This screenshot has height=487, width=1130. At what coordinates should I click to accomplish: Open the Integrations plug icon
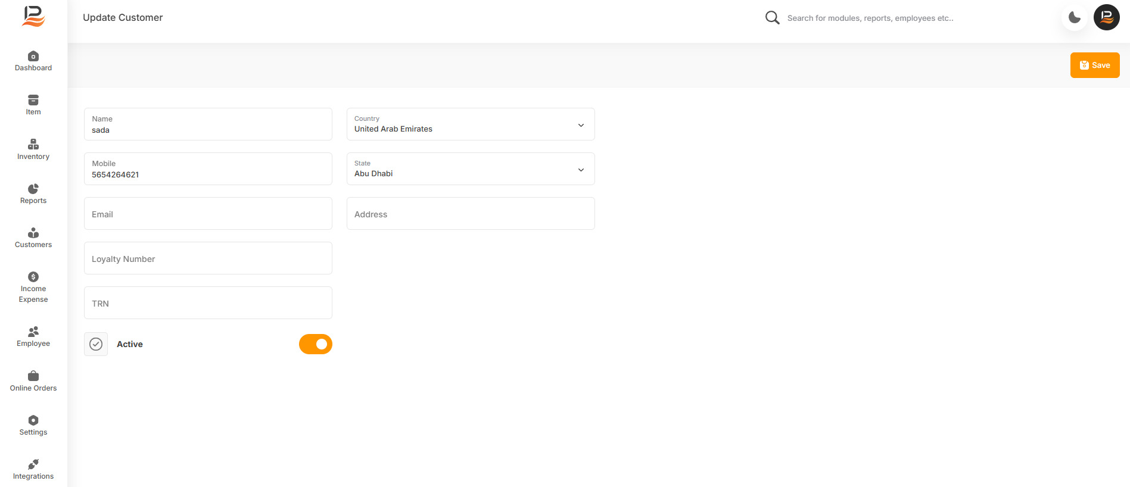point(33,464)
